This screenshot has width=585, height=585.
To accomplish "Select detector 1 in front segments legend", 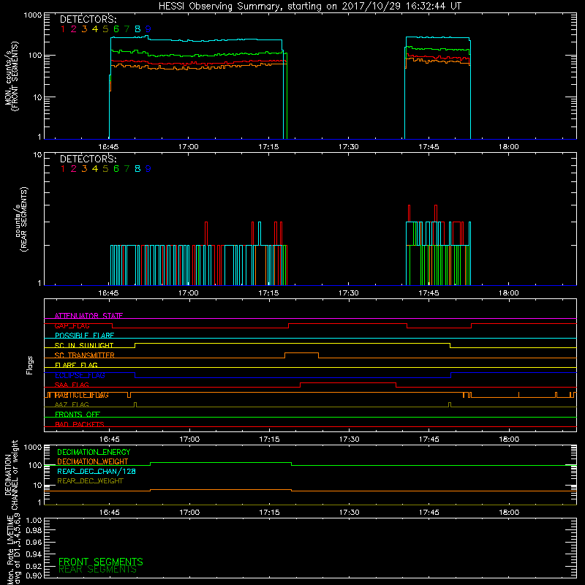I will (x=63, y=29).
